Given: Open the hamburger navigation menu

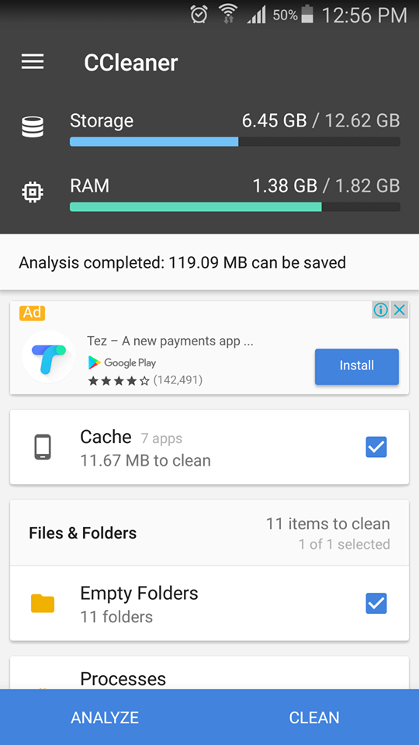Looking at the screenshot, I should (x=33, y=62).
